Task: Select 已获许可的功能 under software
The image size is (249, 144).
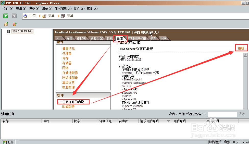Action: coord(73,102)
